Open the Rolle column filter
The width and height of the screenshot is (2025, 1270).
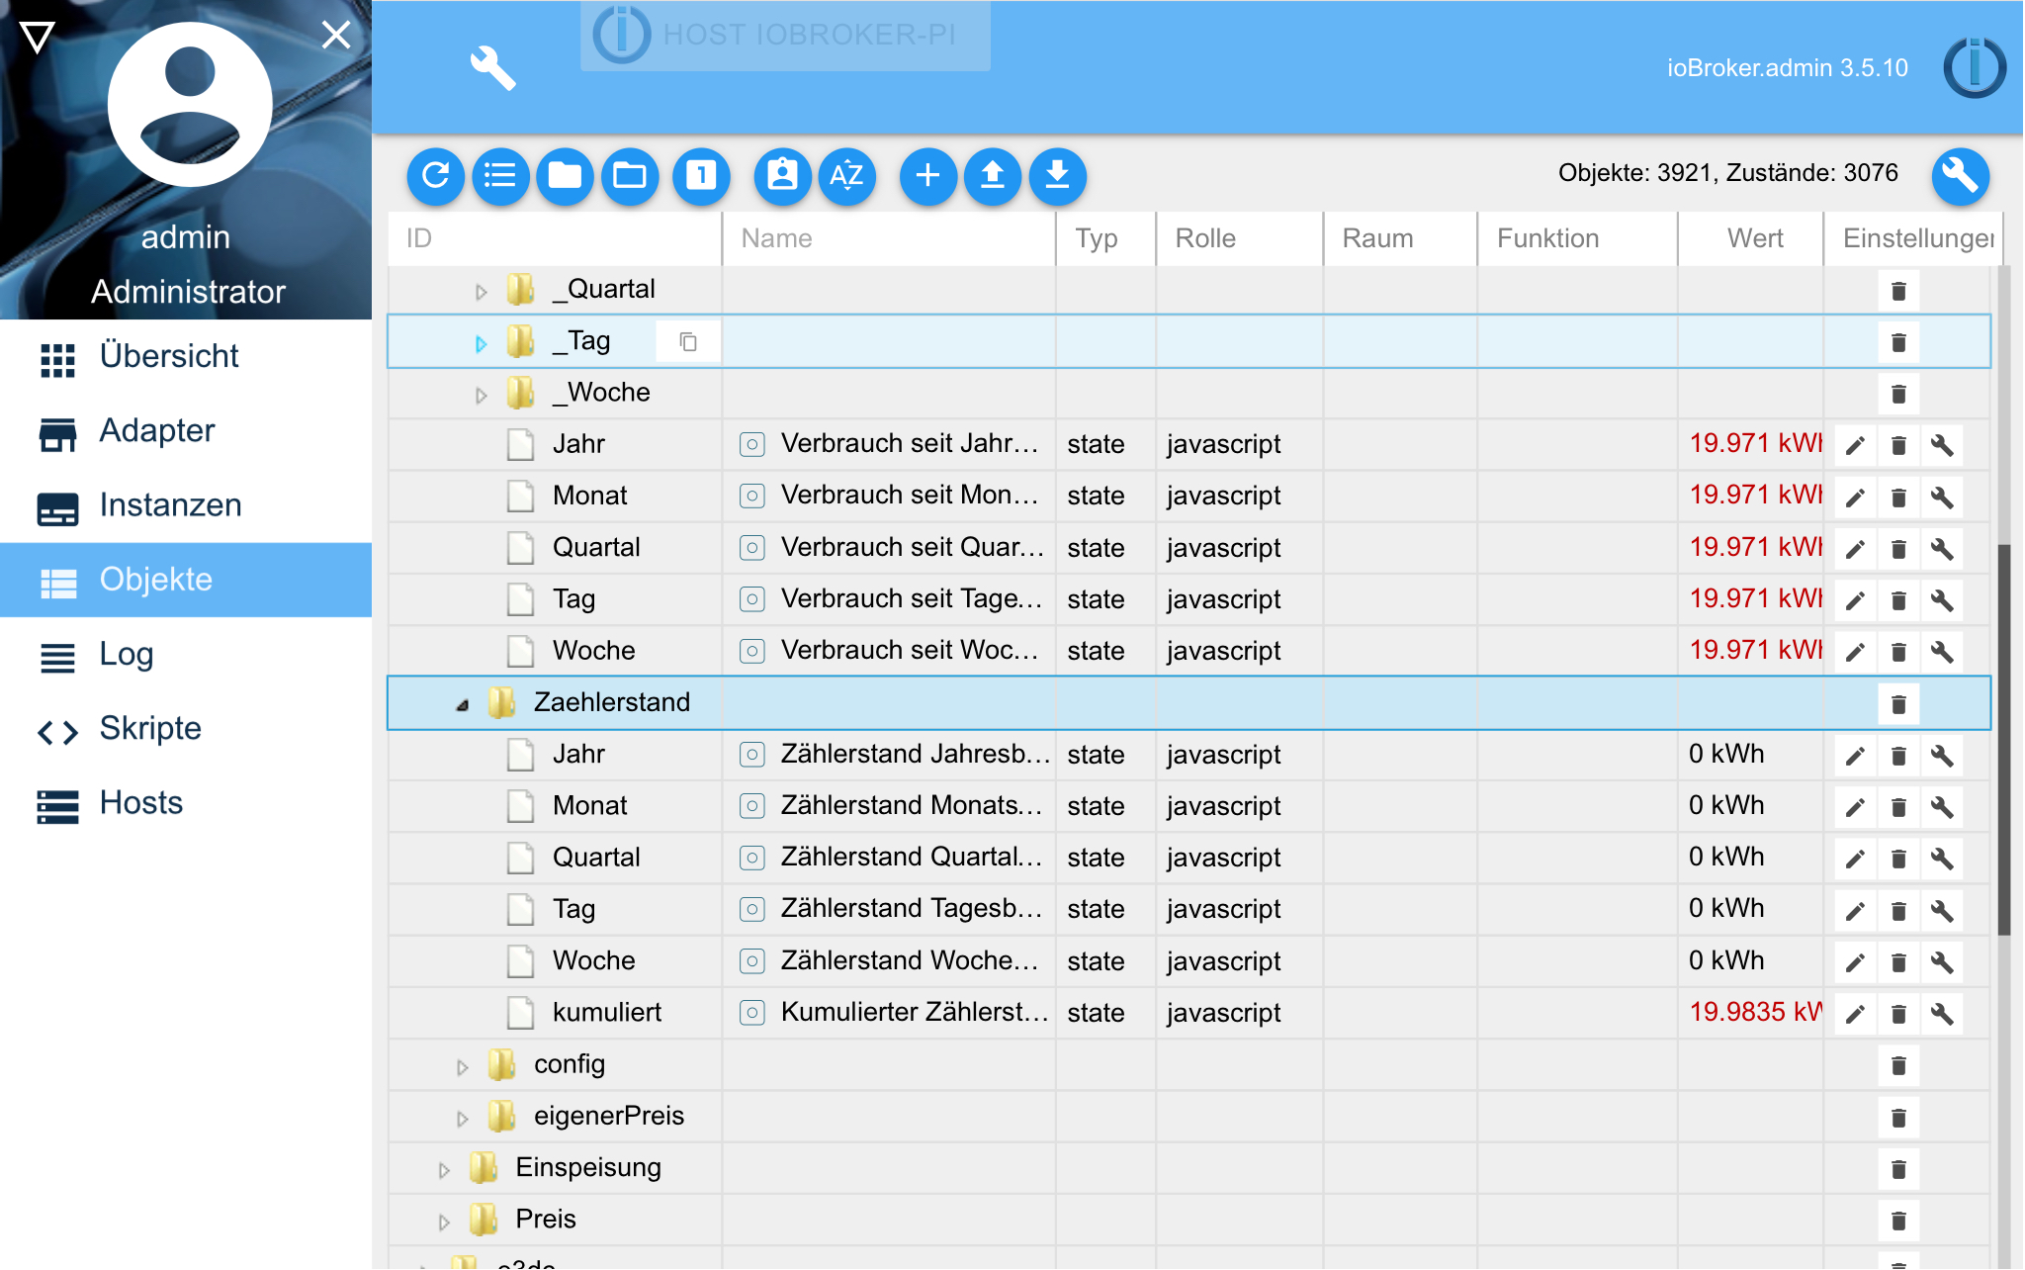(1239, 238)
